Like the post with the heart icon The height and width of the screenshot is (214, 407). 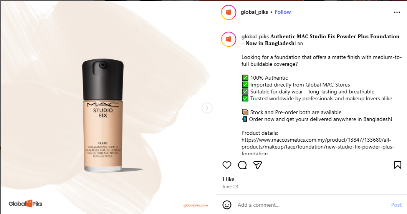(227, 165)
